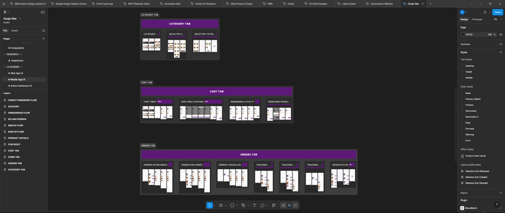Open the Innovation Hub file tab
This screenshot has height=213, width=505.
(x=172, y=3)
